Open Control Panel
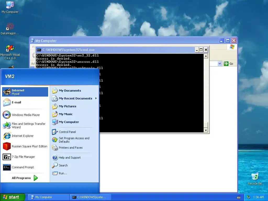The width and height of the screenshot is (268, 201). click(74, 132)
